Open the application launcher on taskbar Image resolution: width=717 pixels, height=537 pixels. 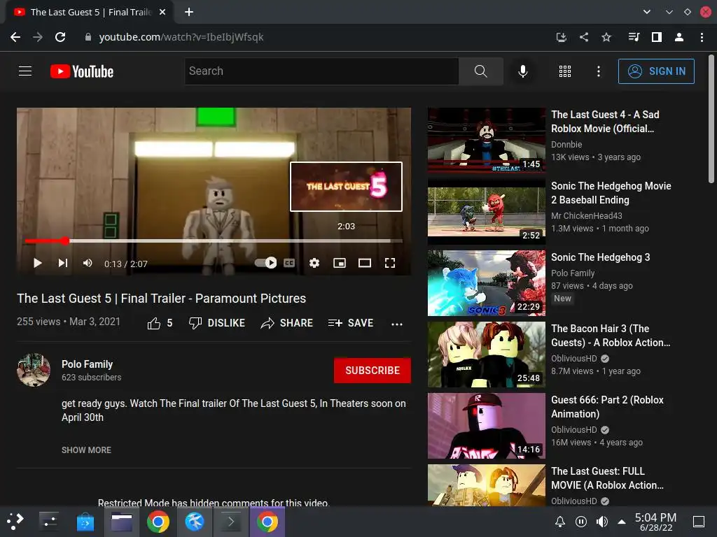pos(14,522)
